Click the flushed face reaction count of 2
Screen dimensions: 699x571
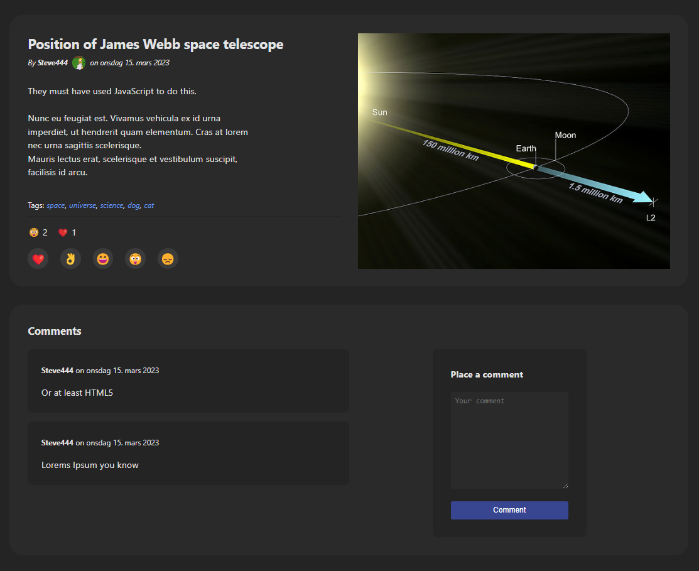click(38, 232)
